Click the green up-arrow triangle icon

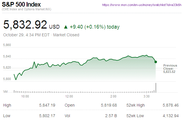click(x=66, y=27)
